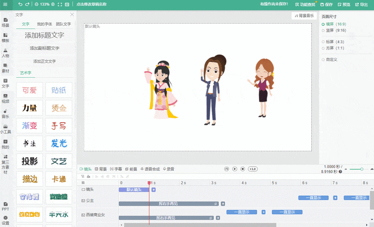Screen dimensions: 374x227
Task: Add action after 公主 挥右手再见 clip
Action: (x=223, y=204)
